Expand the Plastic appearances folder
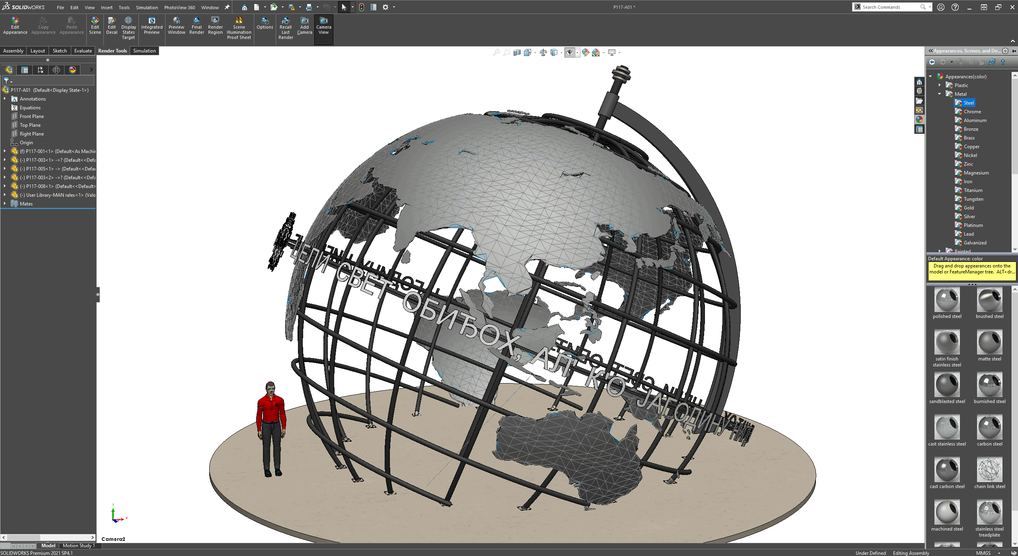Screen dimensions: 1018x556 (940, 85)
